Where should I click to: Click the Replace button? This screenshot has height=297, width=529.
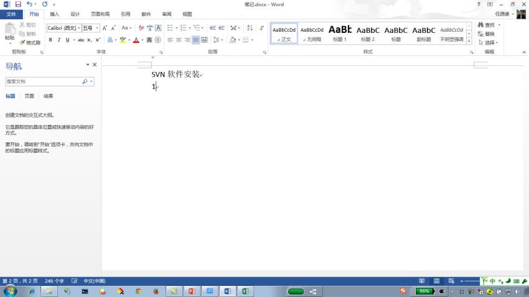486,34
